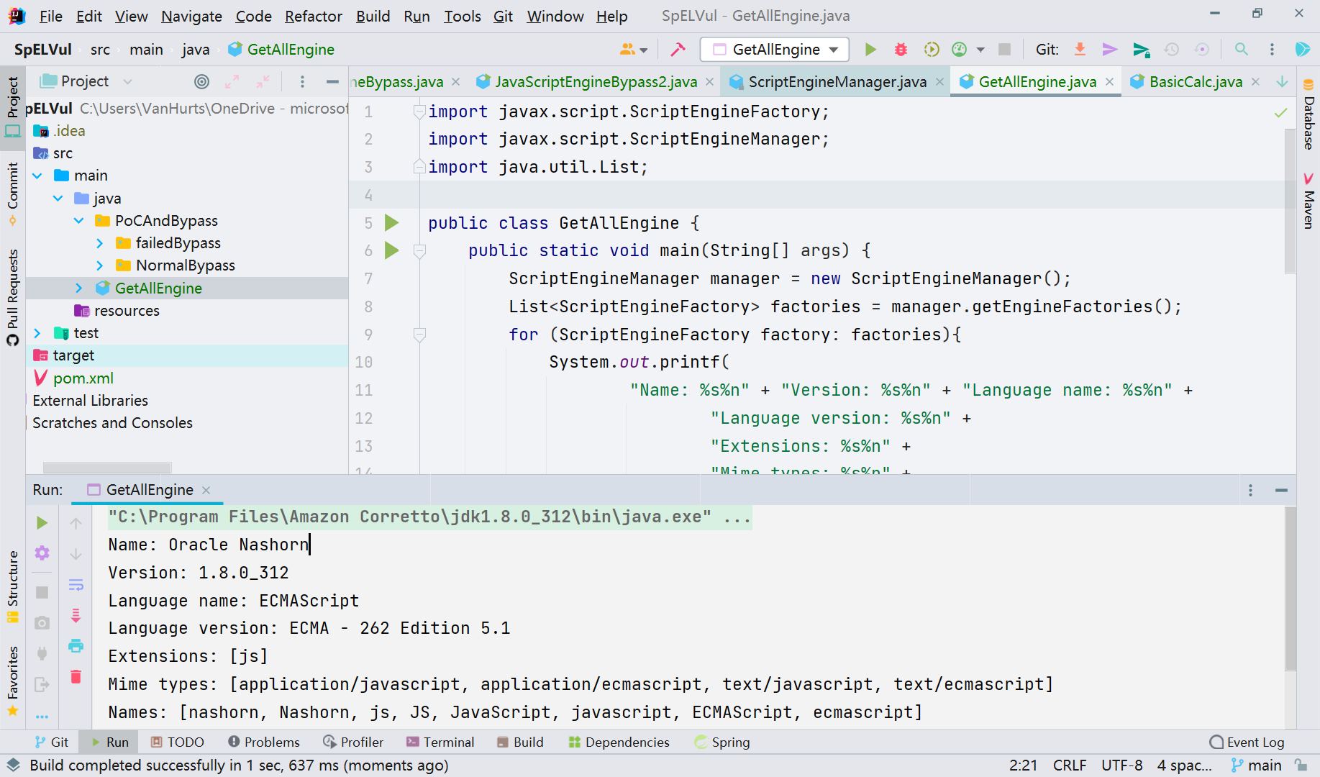
Task: Open the Event Log
Action: pos(1247,742)
